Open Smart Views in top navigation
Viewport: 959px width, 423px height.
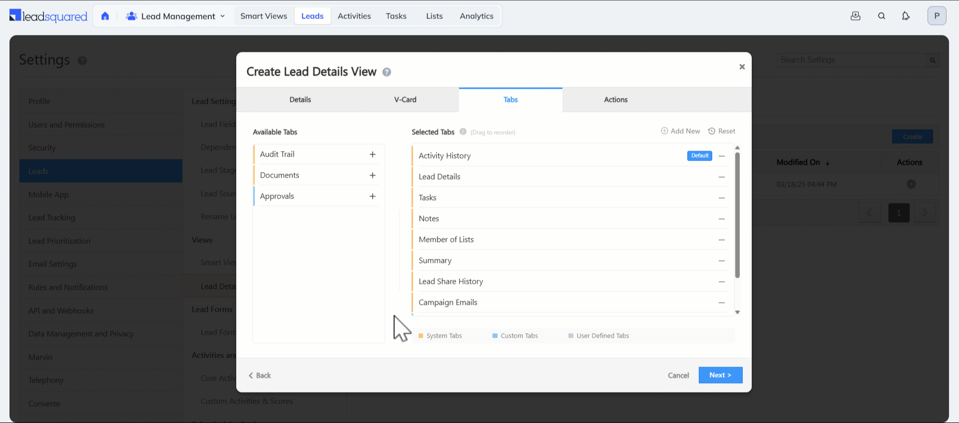(x=264, y=16)
